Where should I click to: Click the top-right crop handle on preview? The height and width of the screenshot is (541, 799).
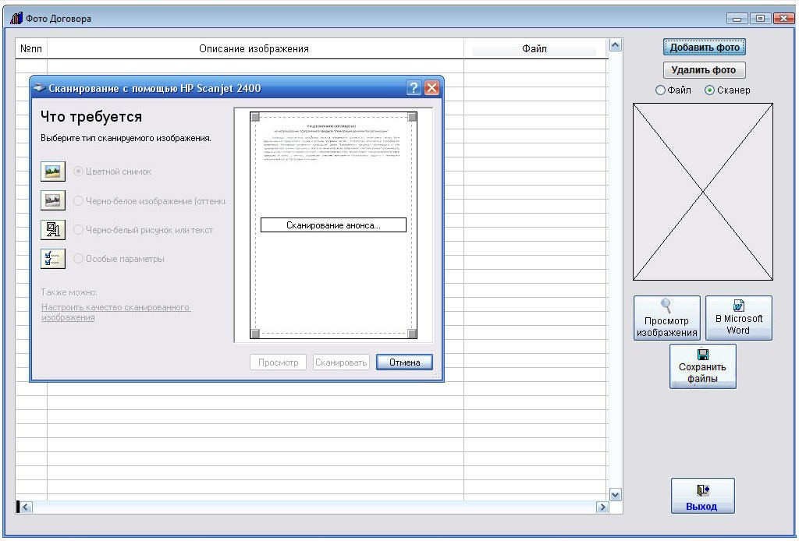pyautogui.click(x=412, y=117)
